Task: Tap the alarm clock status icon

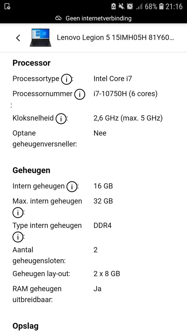Action: [130, 6]
